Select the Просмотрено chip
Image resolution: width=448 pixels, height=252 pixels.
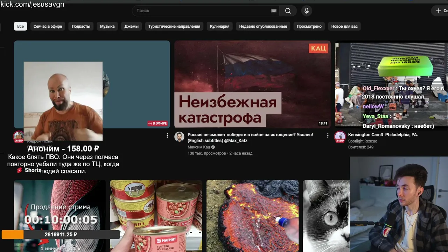pos(309,26)
